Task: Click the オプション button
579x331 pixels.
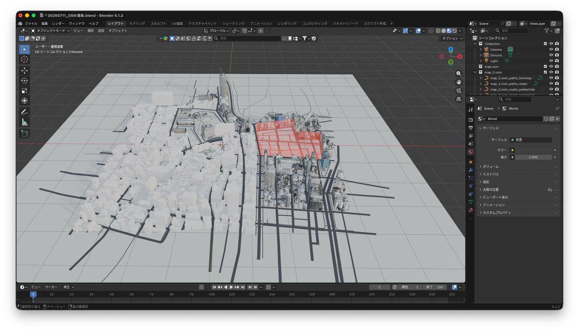Action: (452, 38)
